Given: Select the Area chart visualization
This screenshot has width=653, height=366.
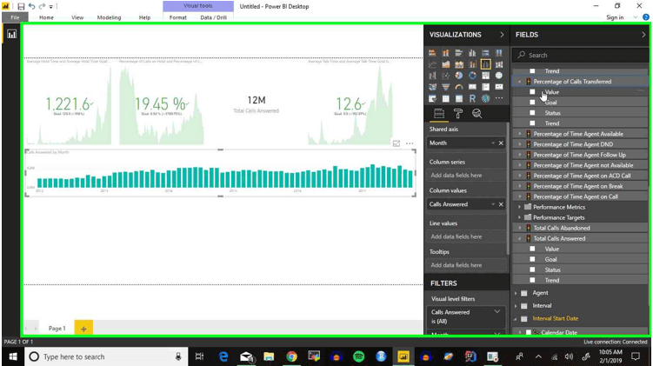Looking at the screenshot, I should [x=445, y=64].
